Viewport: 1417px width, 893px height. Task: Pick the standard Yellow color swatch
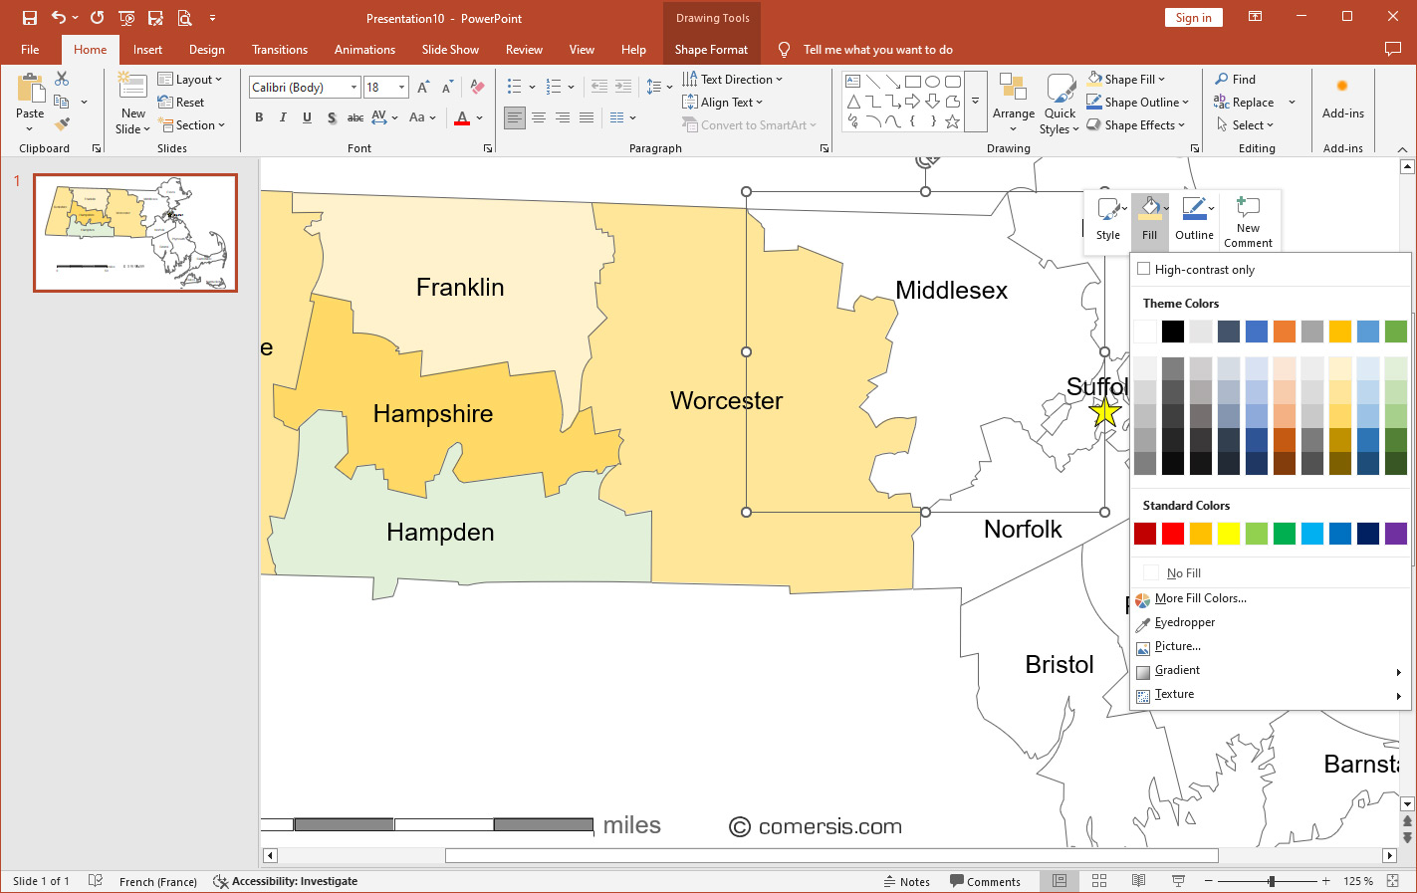coord(1229,534)
